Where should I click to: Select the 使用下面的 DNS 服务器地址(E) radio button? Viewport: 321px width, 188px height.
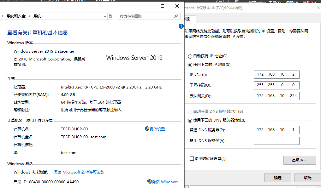click(190, 121)
